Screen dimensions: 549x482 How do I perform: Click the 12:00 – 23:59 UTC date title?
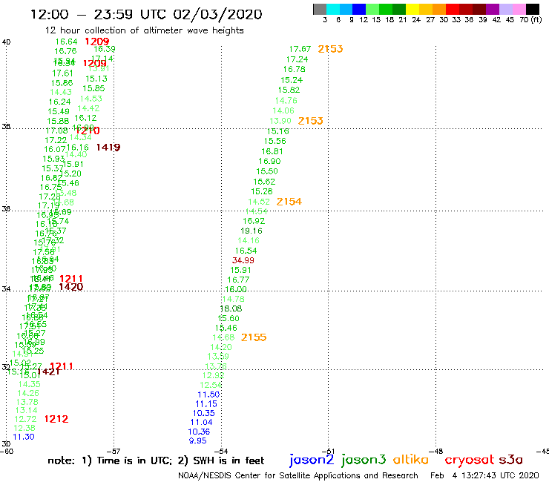[x=146, y=14]
